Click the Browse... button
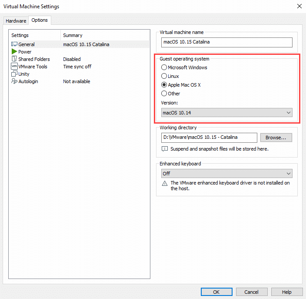 tap(276, 138)
